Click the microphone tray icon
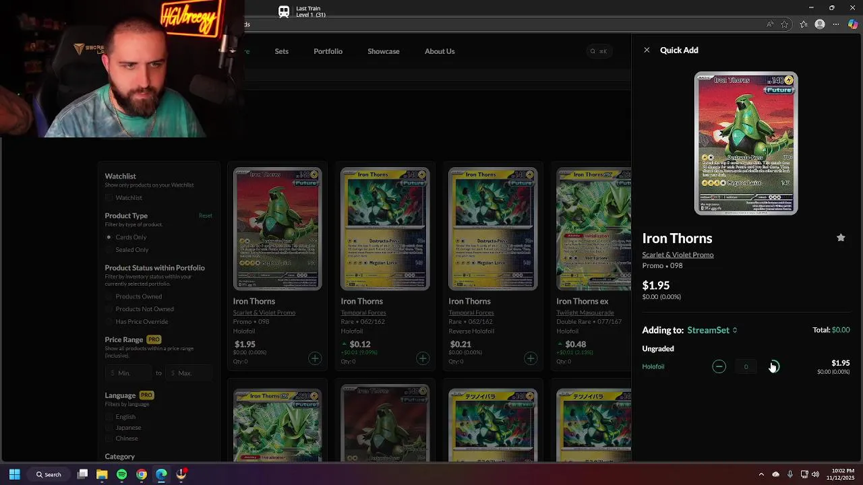 [790, 474]
